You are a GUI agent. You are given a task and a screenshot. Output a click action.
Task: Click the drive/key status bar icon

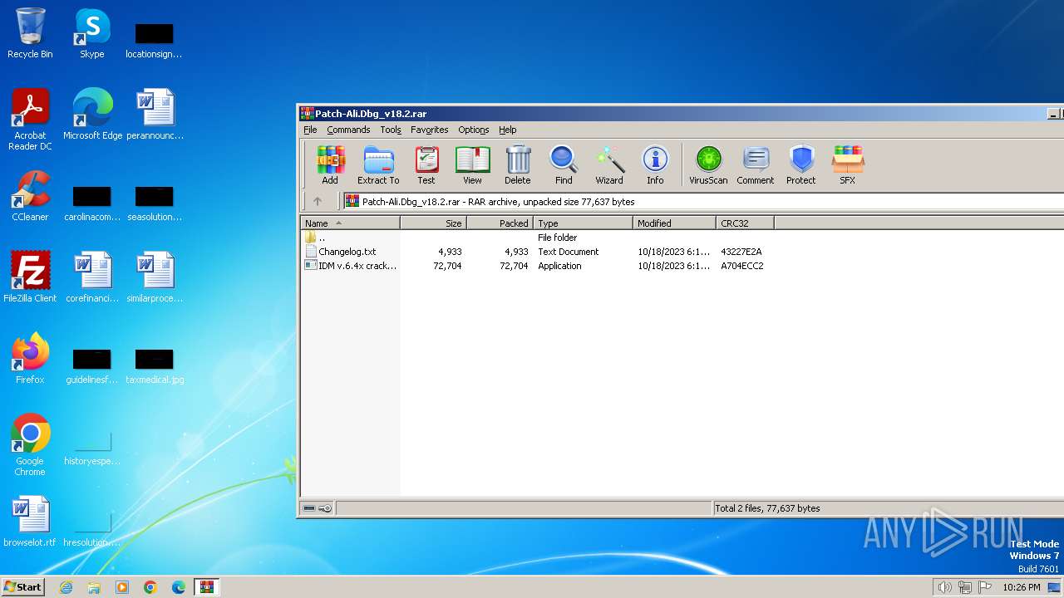pyautogui.click(x=318, y=508)
